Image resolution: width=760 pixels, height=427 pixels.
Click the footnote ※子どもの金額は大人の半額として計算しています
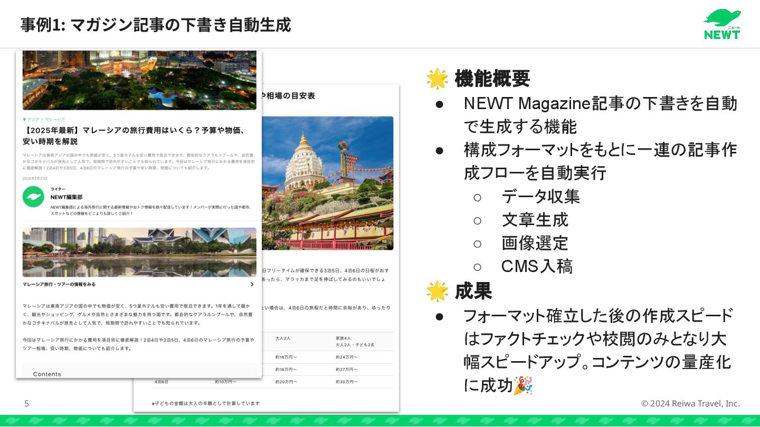pos(205,403)
